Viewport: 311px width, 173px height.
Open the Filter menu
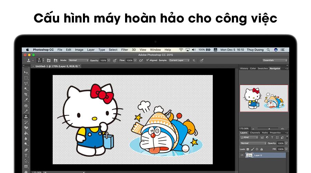[124, 50]
